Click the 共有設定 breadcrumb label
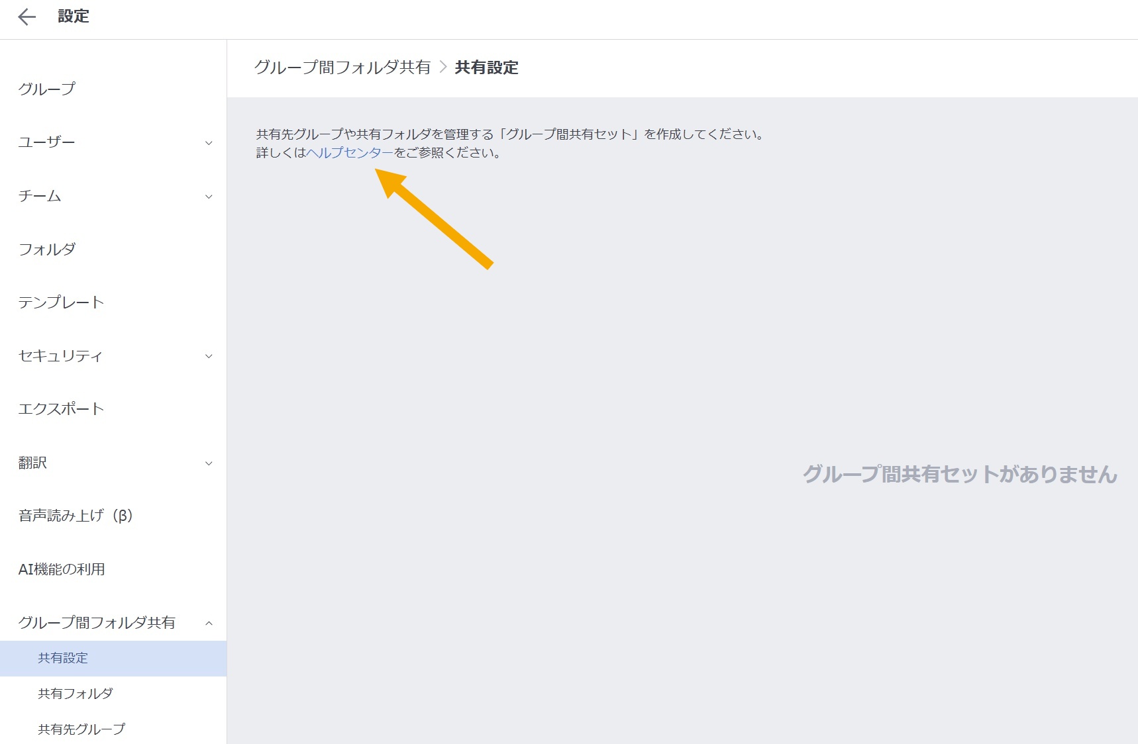 [x=486, y=67]
